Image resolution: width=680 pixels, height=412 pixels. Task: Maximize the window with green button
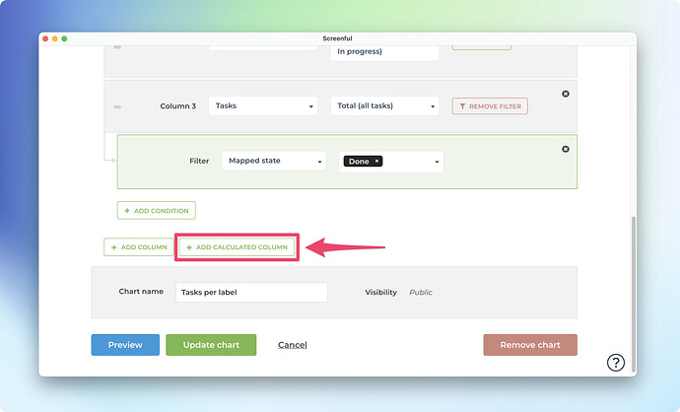point(64,38)
